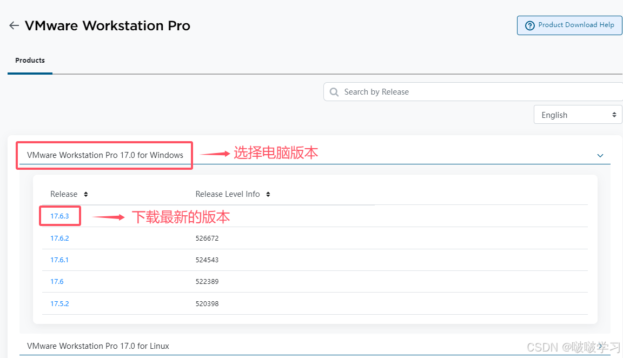Click the Release column header text
Screen dimensions: 623x358
click(64, 194)
